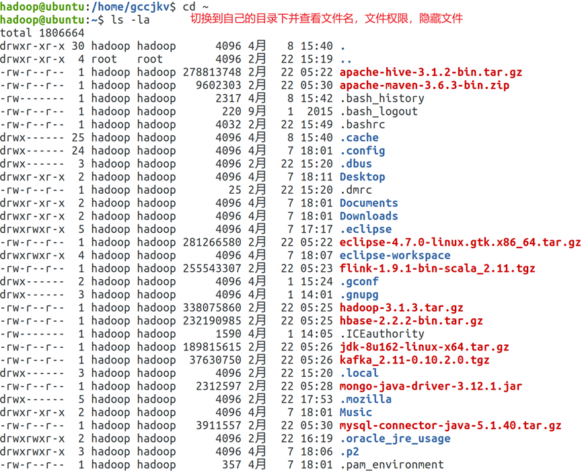Click the size 357 of .pam_environment
The image size is (582, 471).
coord(231,465)
